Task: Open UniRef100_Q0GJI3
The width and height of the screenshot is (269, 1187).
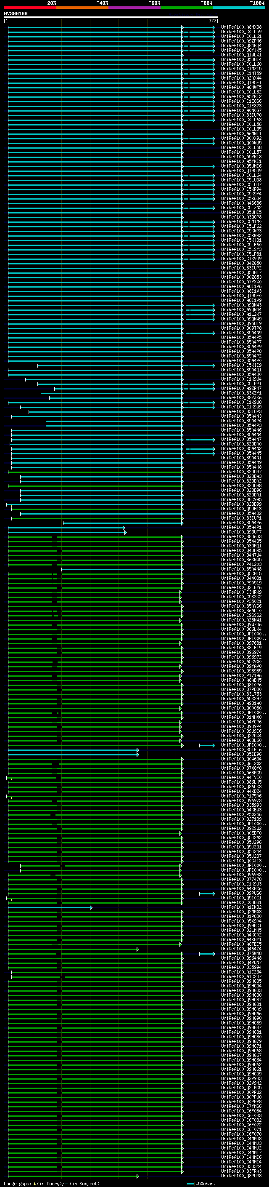Action: (241, 861)
